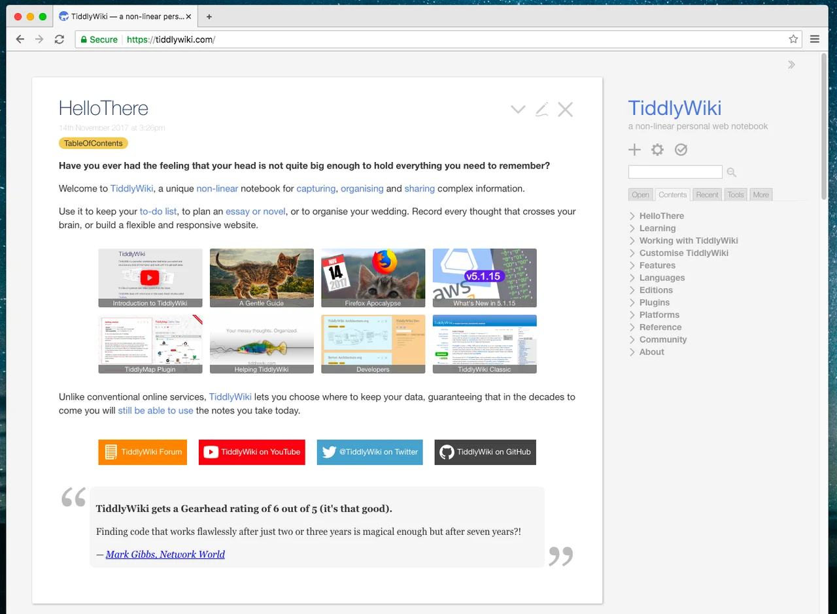The height and width of the screenshot is (614, 837).
Task: Open Developers thumbnail
Action: [x=373, y=344]
